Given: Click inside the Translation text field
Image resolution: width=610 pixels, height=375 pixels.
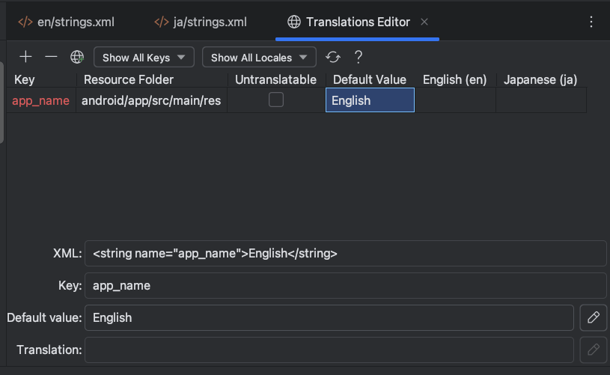Looking at the screenshot, I should 329,350.
